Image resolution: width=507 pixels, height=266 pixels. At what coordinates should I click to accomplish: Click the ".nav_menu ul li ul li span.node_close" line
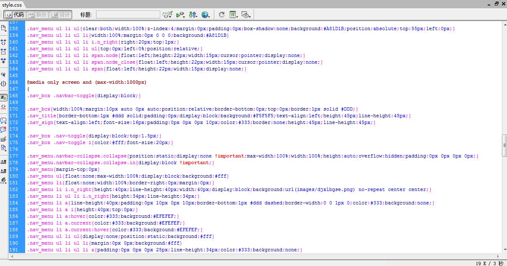point(175,62)
